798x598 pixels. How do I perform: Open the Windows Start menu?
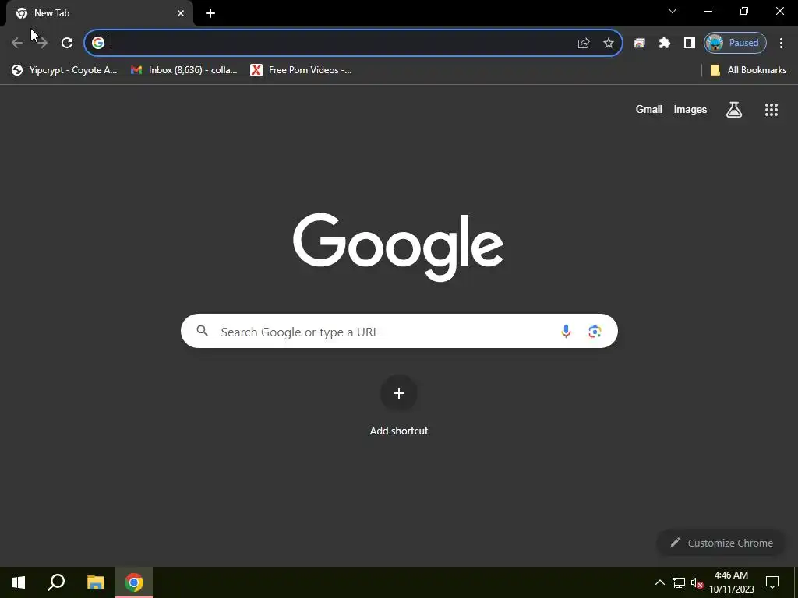[19, 582]
